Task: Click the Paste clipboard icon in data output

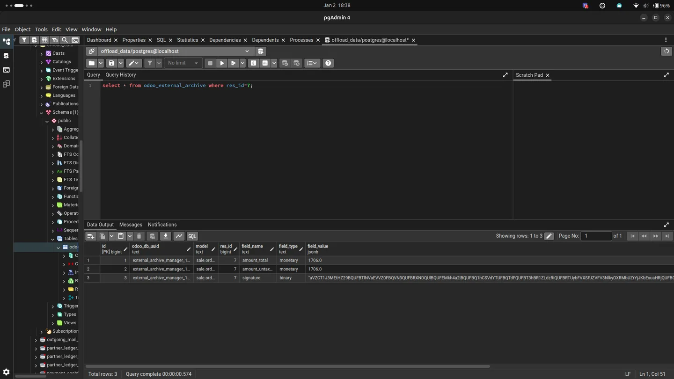Action: 121,236
